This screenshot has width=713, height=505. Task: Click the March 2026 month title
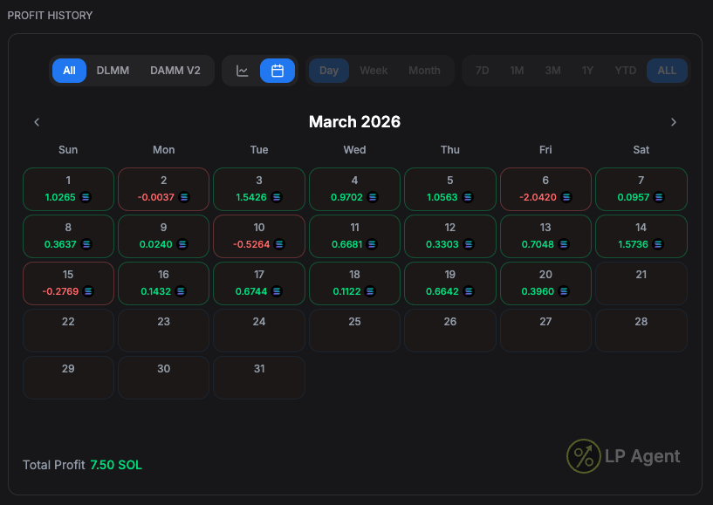click(x=354, y=122)
